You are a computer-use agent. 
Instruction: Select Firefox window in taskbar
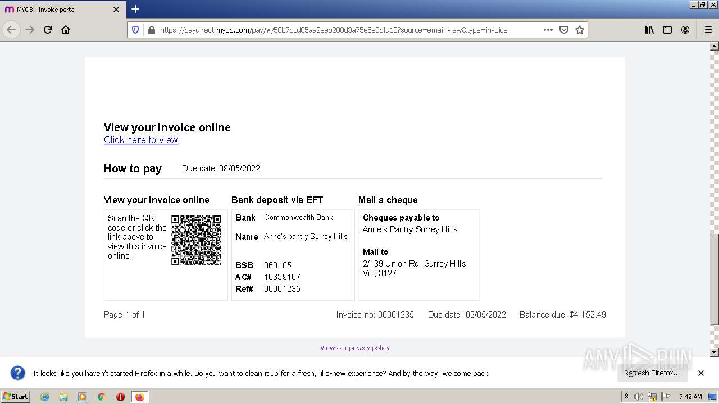[139, 397]
